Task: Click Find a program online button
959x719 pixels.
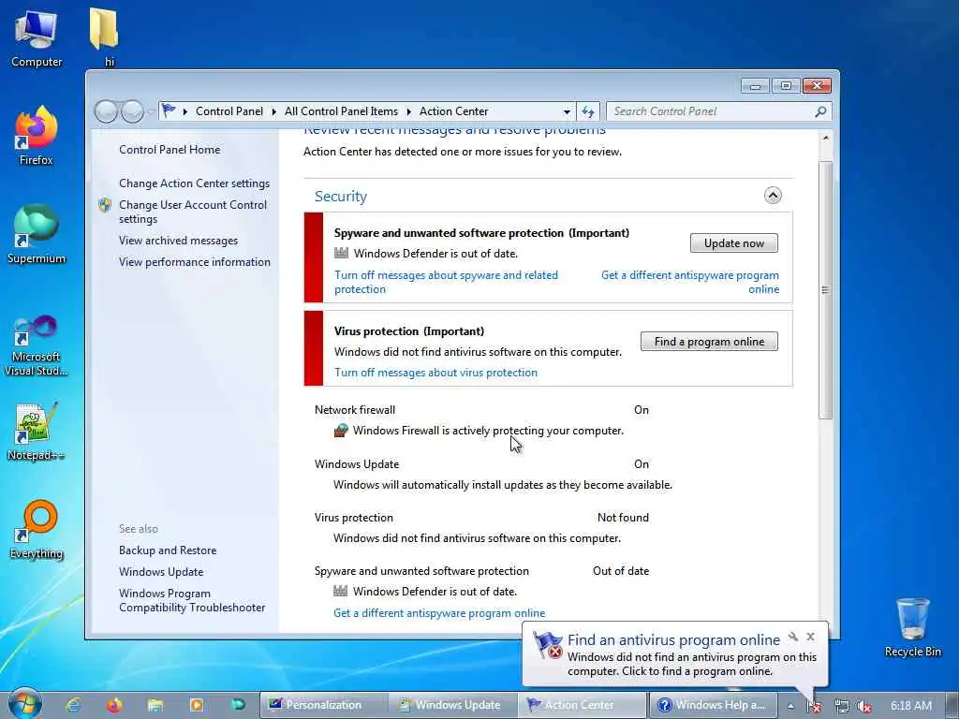Action: (710, 342)
